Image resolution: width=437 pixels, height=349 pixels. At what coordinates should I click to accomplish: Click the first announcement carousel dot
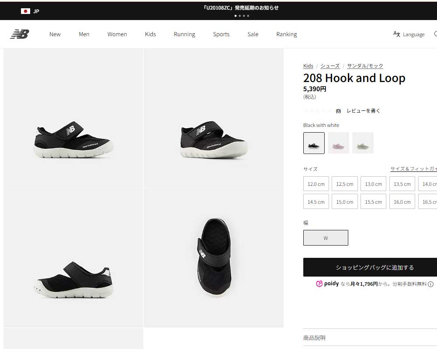click(x=236, y=16)
